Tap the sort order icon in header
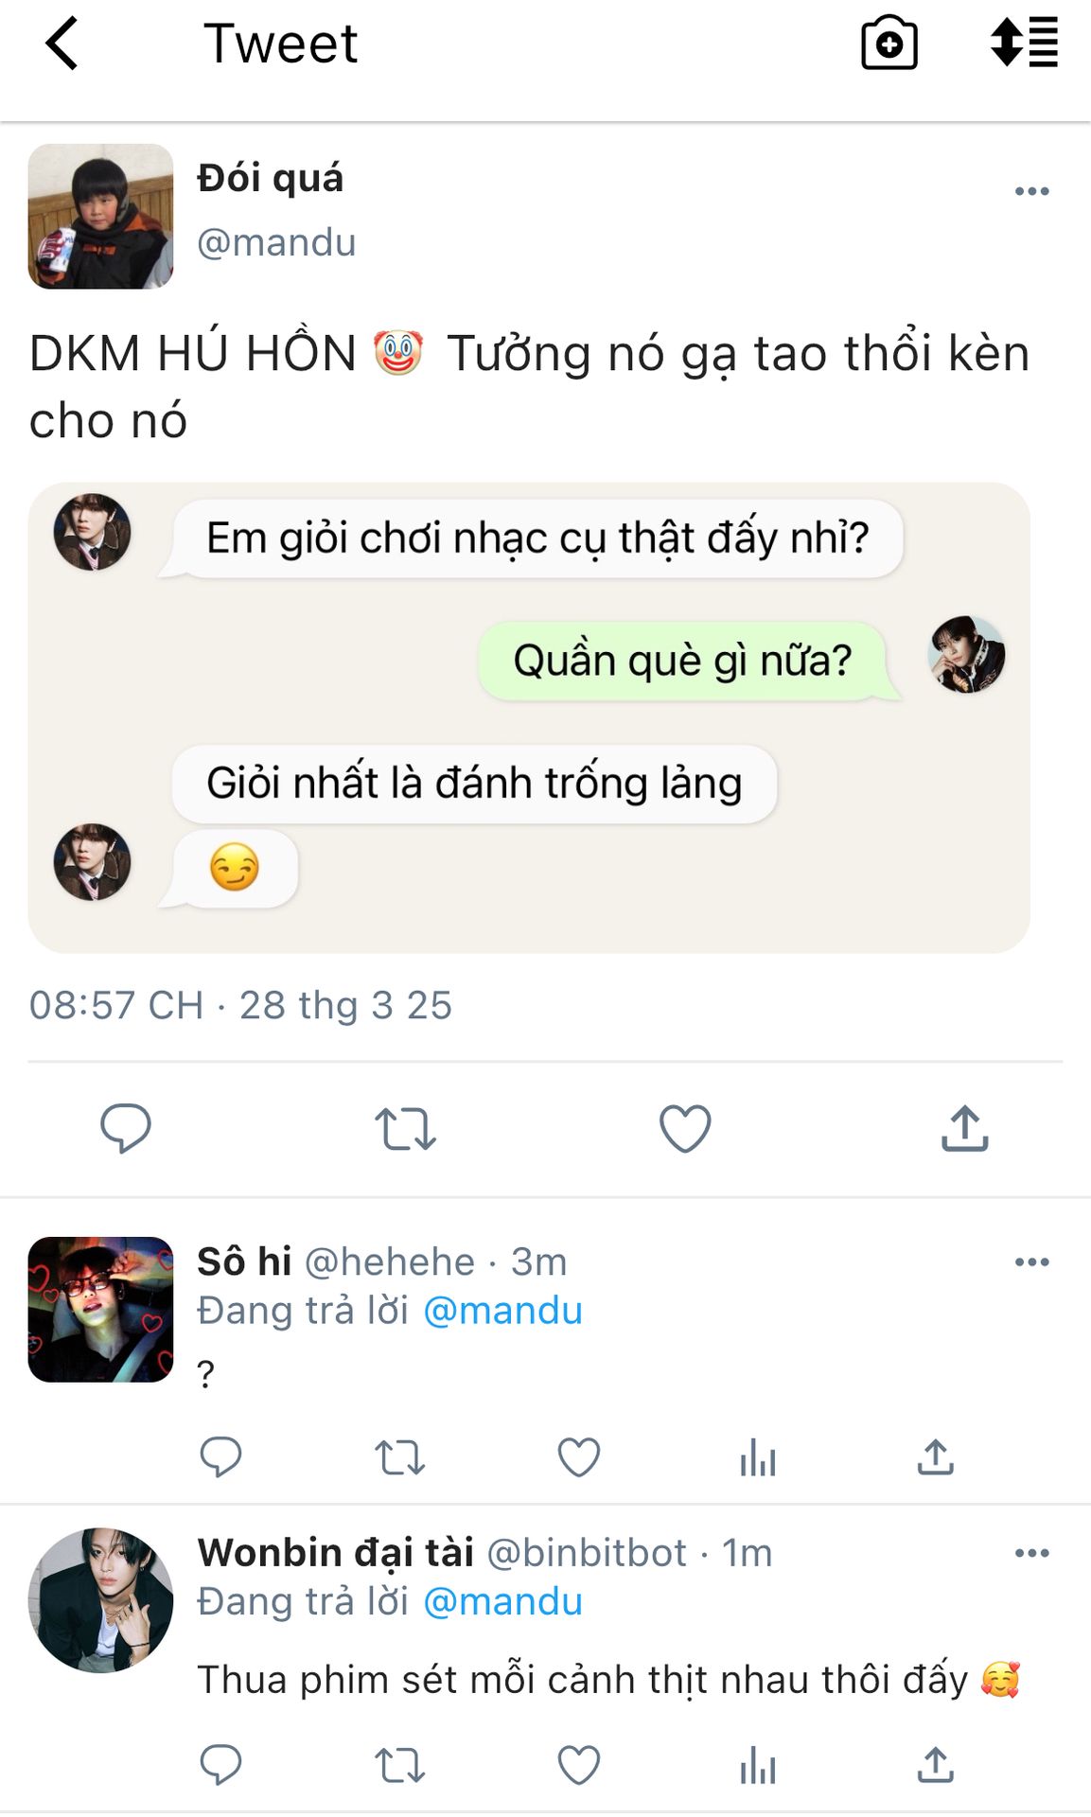The height and width of the screenshot is (1817, 1091). (x=1024, y=43)
